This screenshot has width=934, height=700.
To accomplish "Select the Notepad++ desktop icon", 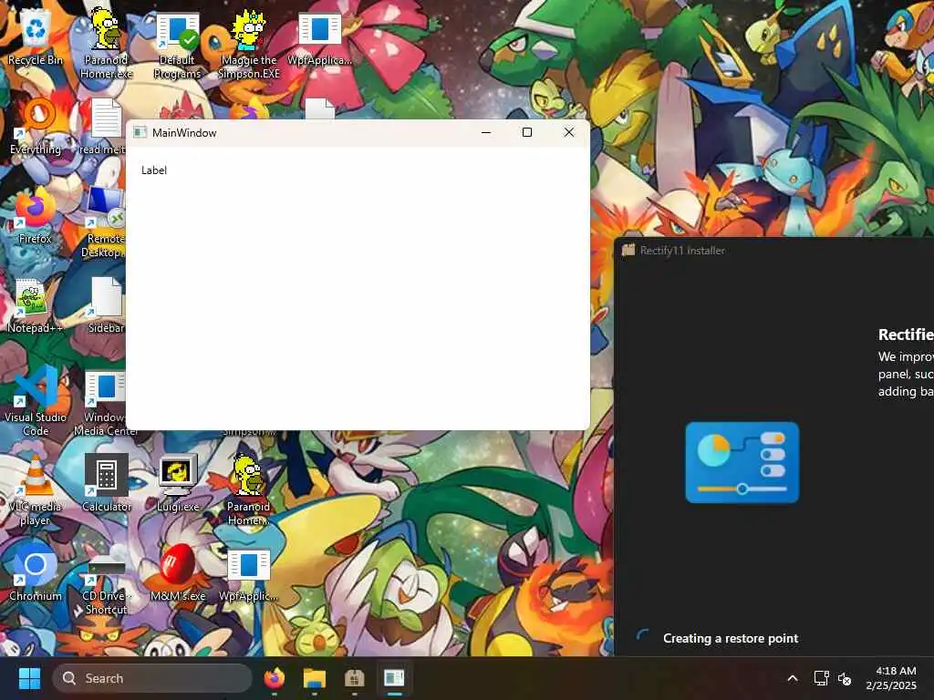I will click(35, 305).
